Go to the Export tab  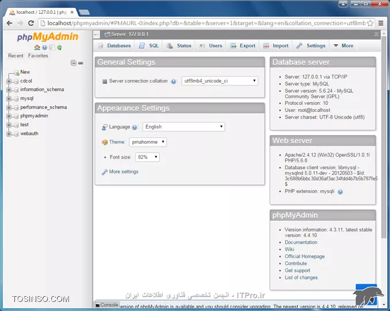click(243, 46)
